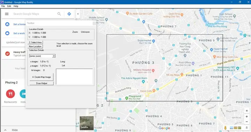251x132 pixels.
Task: Open the [enter zoom] dropdown
Action: pyautogui.click(x=42, y=56)
